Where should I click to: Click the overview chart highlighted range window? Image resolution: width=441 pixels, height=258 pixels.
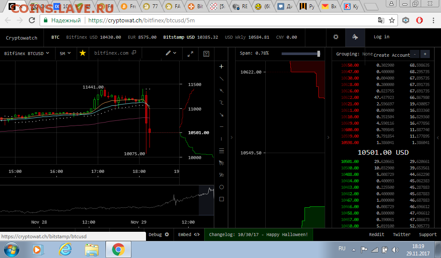206,200
